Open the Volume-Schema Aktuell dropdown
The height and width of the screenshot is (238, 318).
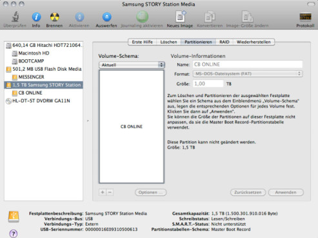(x=132, y=65)
